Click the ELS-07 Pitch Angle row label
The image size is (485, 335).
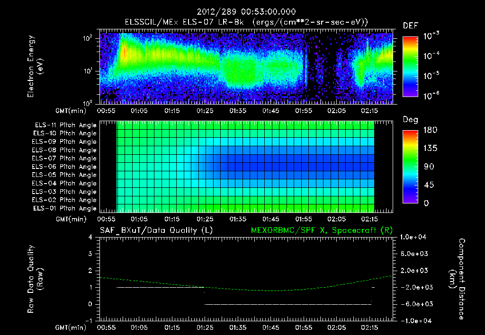click(64, 159)
